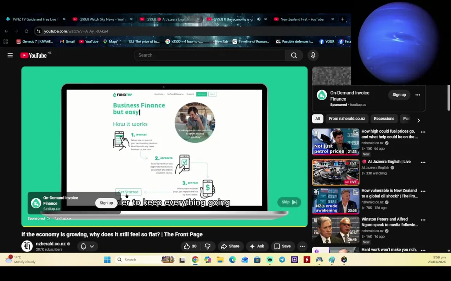The image size is (451, 281).
Task: Mute the tab with the speaker icon
Action: click(x=259, y=19)
